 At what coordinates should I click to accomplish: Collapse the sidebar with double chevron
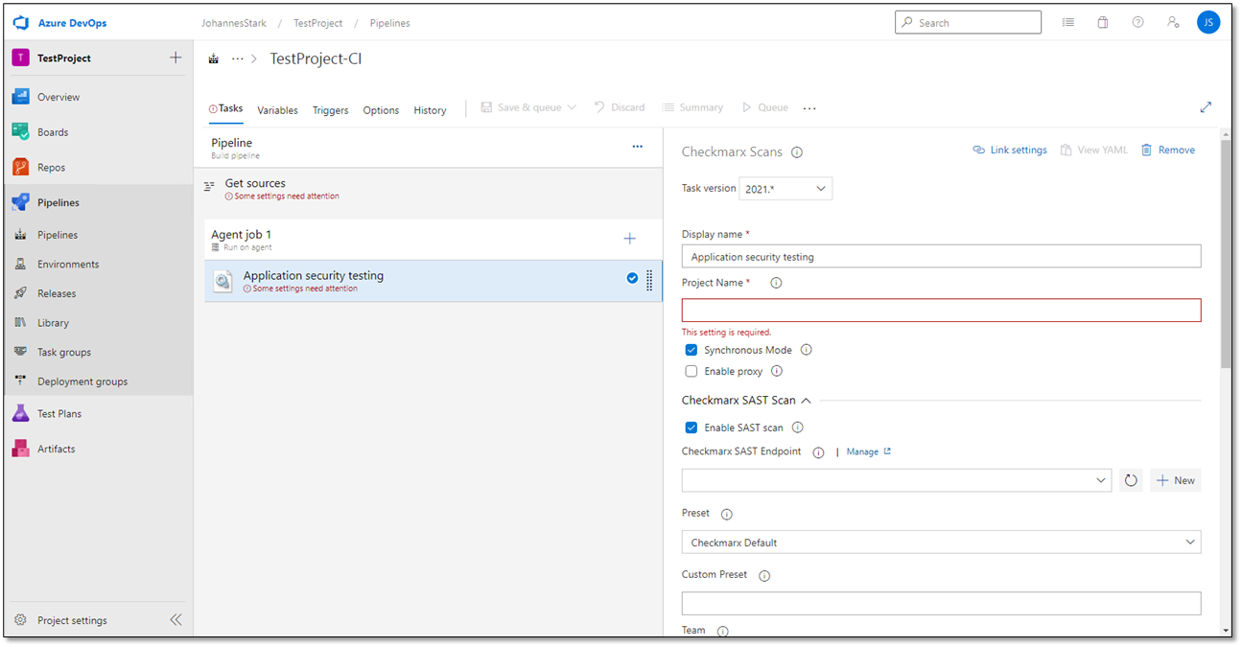tap(176, 620)
